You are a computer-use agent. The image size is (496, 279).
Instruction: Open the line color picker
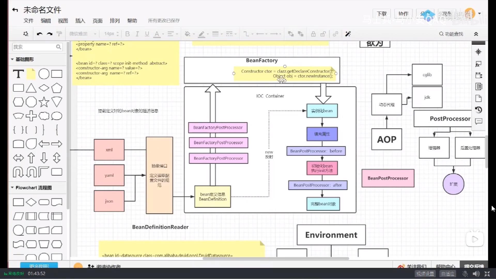pos(203,34)
